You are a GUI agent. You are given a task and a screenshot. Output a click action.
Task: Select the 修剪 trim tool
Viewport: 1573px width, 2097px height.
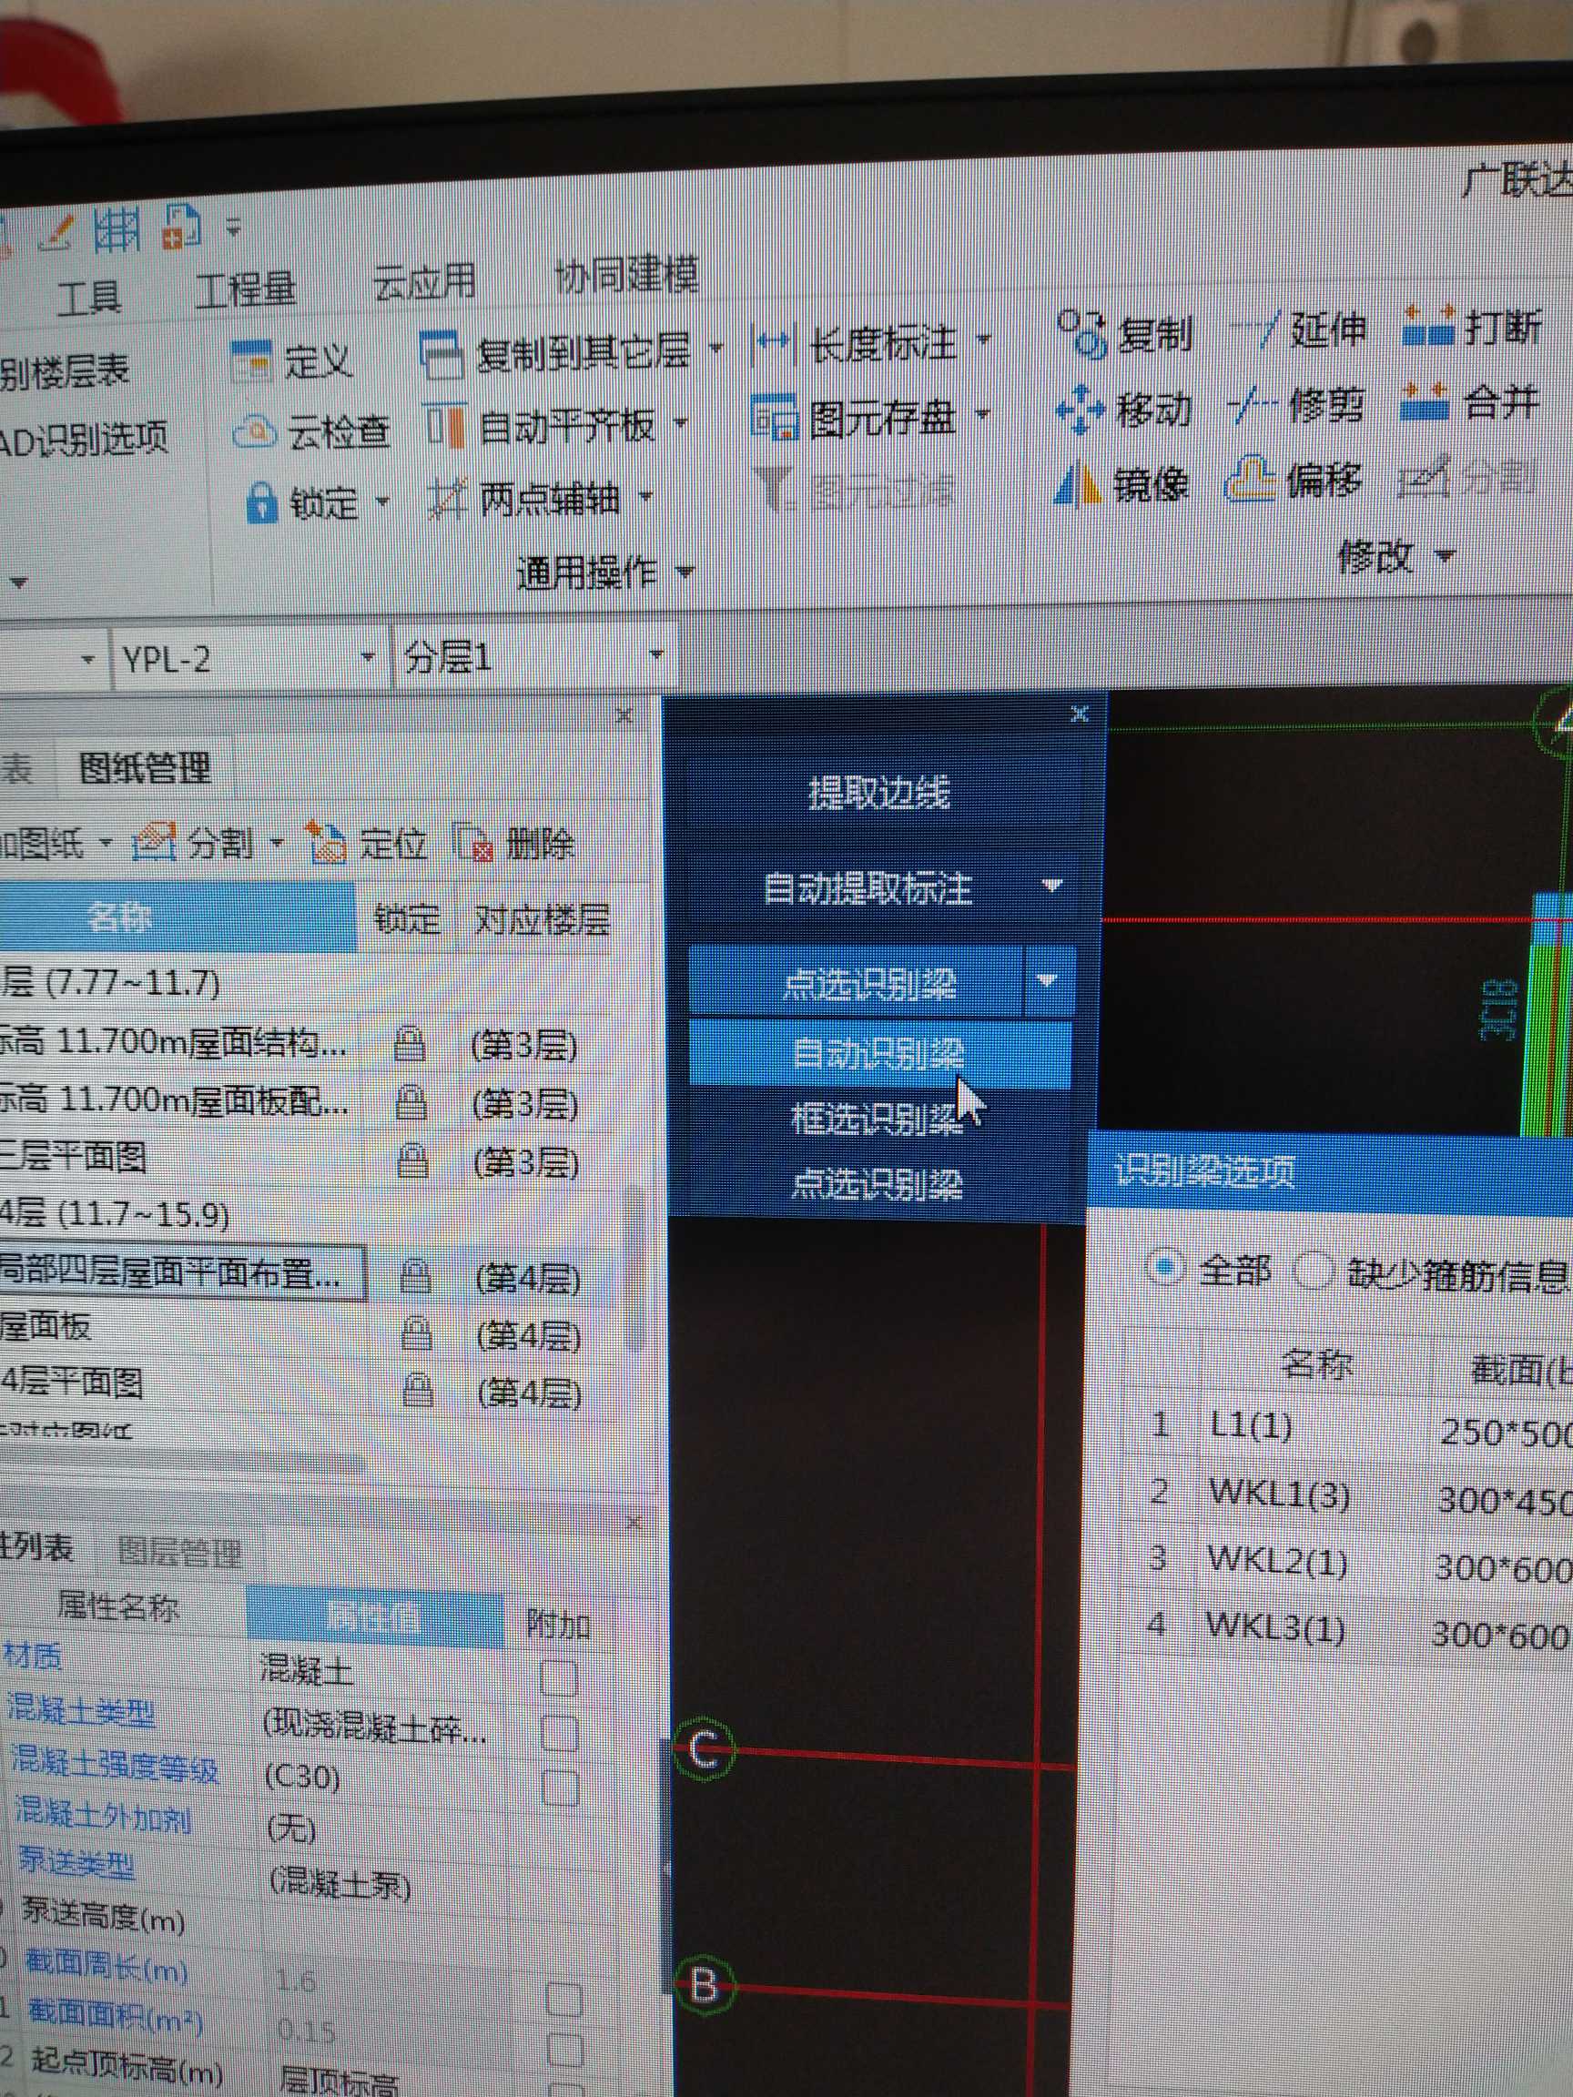1298,406
